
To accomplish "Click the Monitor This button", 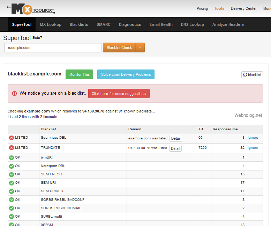I will [79, 74].
